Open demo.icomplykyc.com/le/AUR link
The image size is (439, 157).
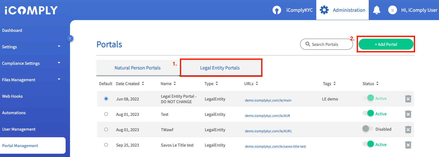pyautogui.click(x=267, y=116)
